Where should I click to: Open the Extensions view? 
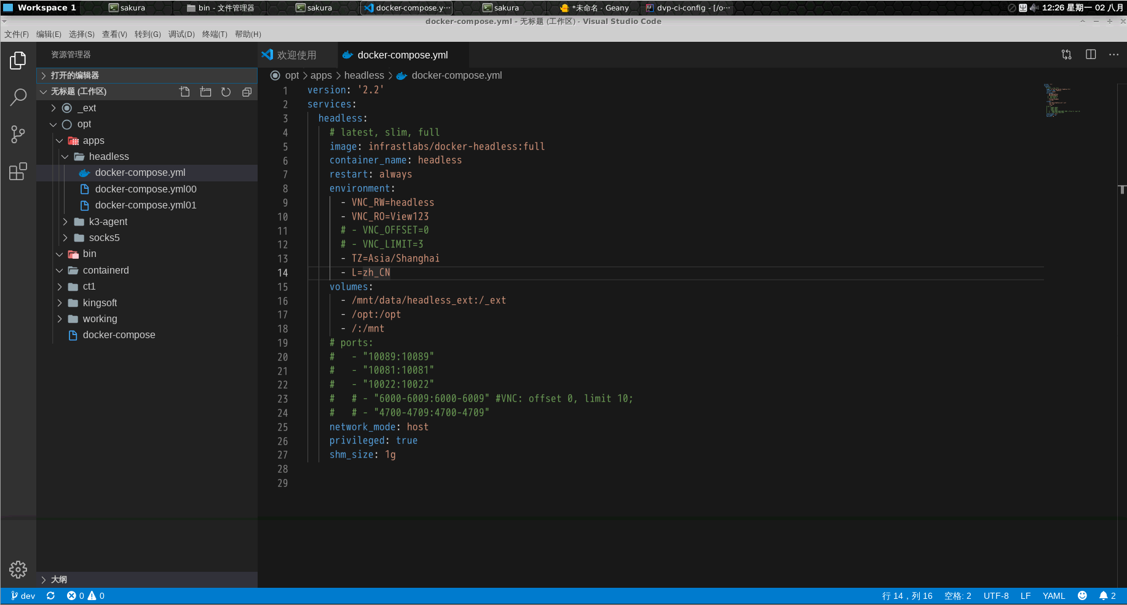[18, 171]
